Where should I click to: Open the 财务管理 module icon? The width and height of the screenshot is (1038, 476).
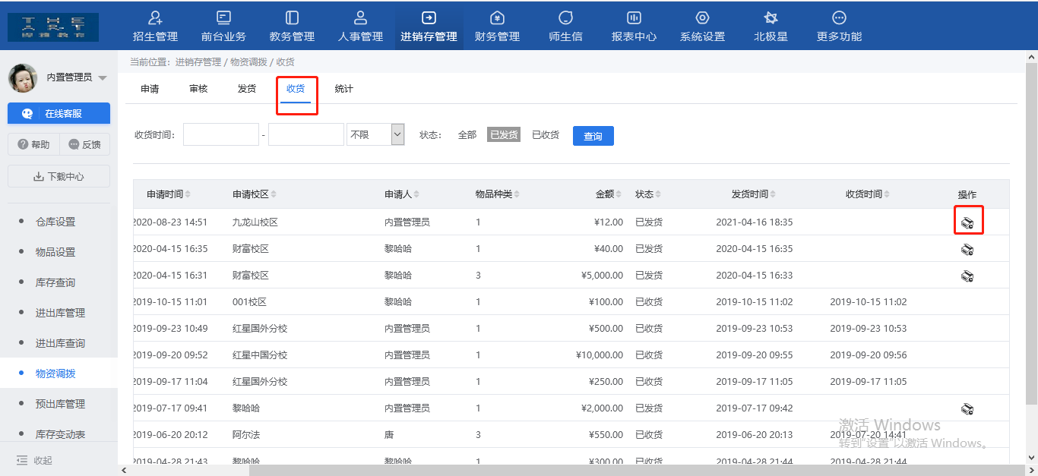tap(497, 17)
